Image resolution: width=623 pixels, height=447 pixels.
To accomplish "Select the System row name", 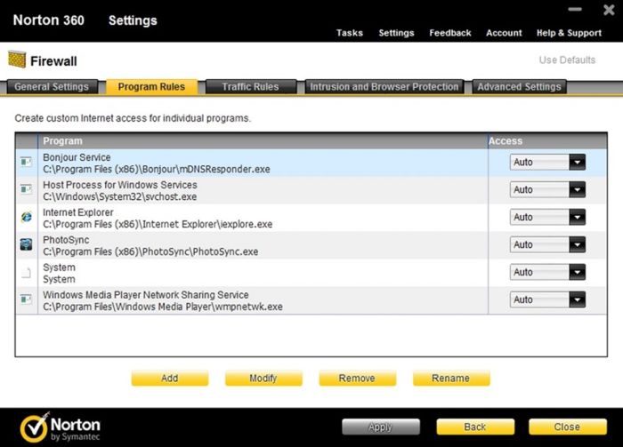I will [59, 267].
